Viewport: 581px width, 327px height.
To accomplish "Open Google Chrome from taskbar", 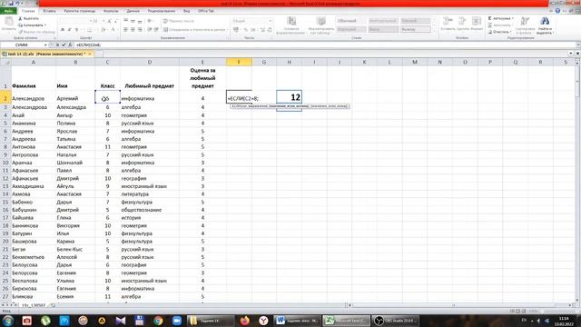I will click(x=158, y=321).
